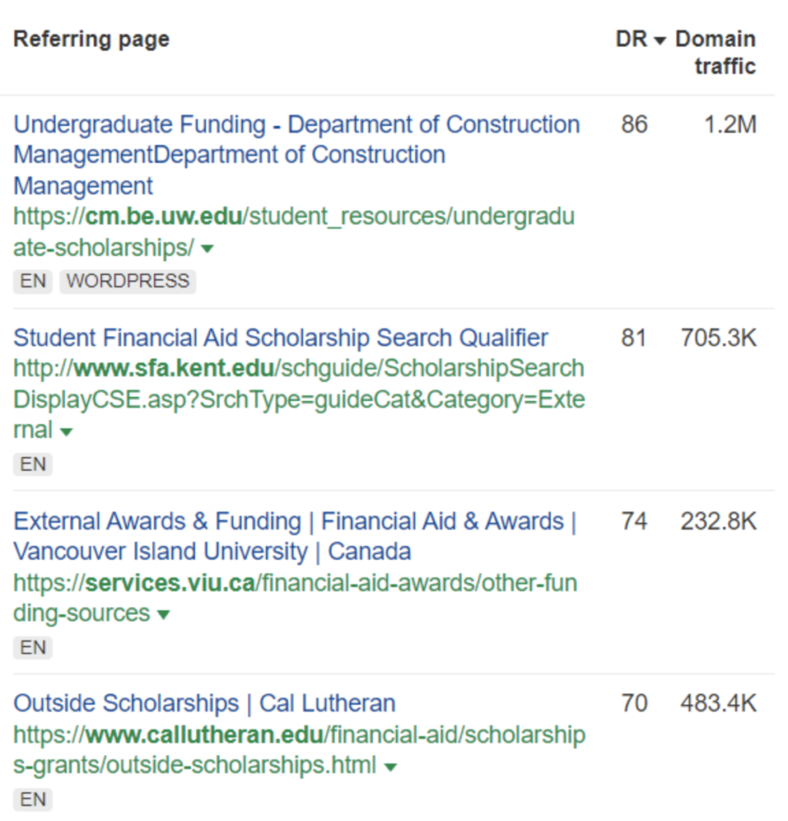Select DR value 81
This screenshot has width=788, height=821.
633,338
